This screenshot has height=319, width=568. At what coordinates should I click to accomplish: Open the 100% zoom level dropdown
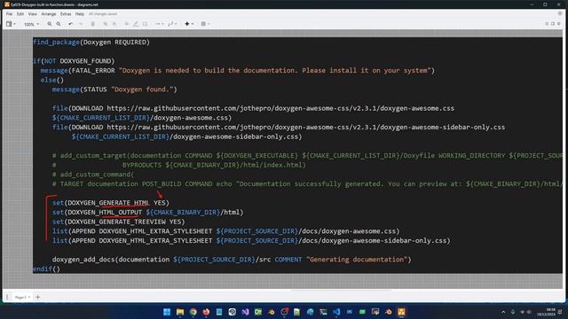point(31,24)
